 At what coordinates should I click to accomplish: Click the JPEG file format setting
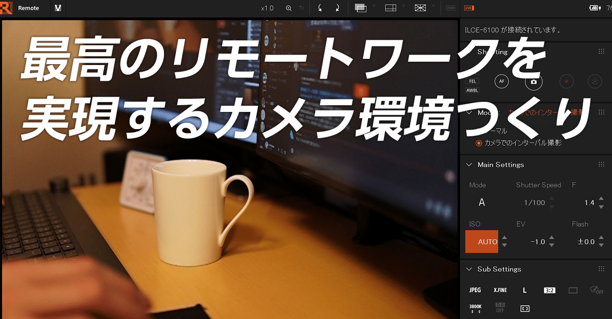tap(475, 290)
